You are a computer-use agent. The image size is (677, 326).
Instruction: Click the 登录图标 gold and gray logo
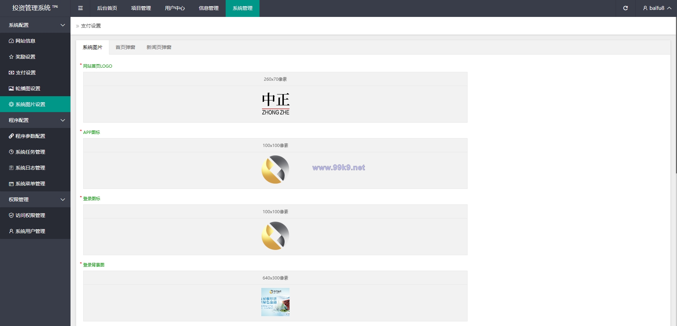[x=275, y=236]
